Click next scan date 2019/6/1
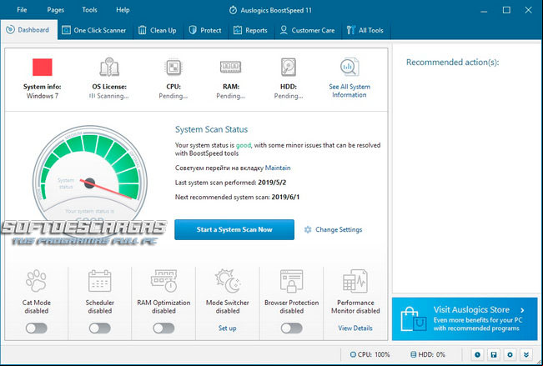Screen dimensions: 543x366 (286, 197)
